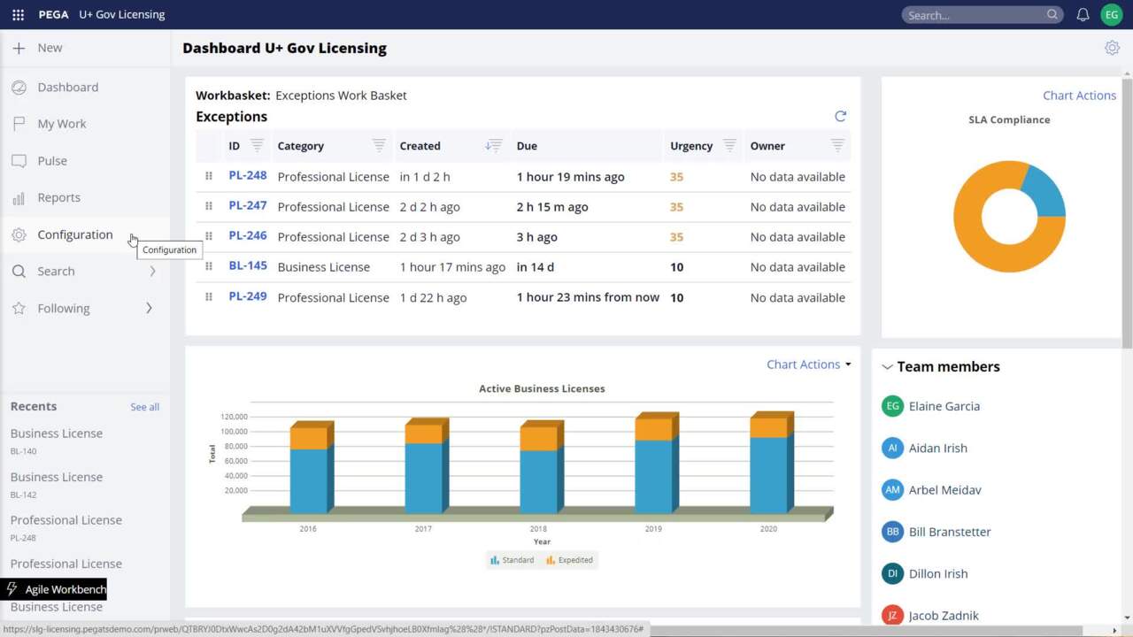Open bar chart's Chart Actions dropdown
This screenshot has width=1133, height=637.
point(808,365)
